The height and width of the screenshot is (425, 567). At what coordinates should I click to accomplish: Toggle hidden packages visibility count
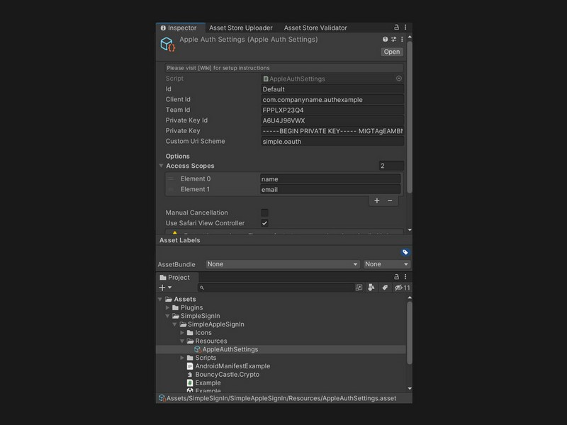click(x=402, y=288)
